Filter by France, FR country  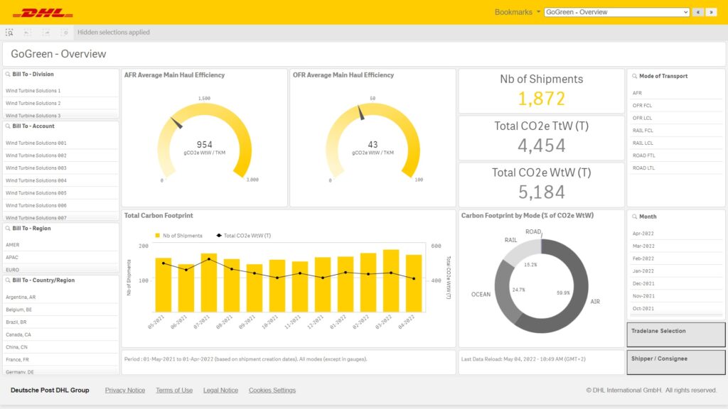(61, 360)
